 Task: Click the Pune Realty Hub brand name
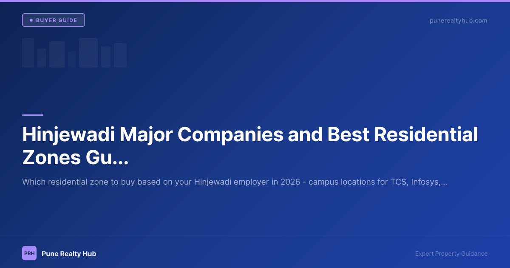[69, 253]
